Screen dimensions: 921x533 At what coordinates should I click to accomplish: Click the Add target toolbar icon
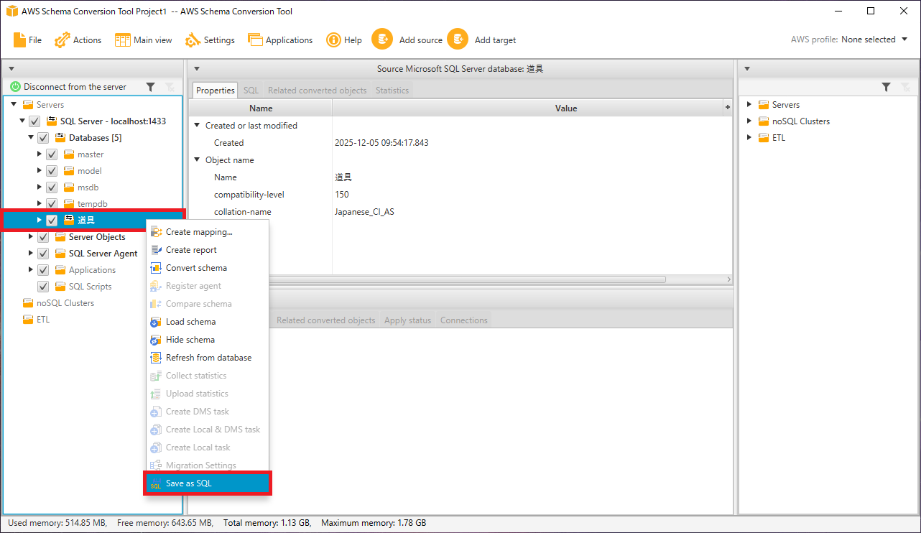pos(458,40)
